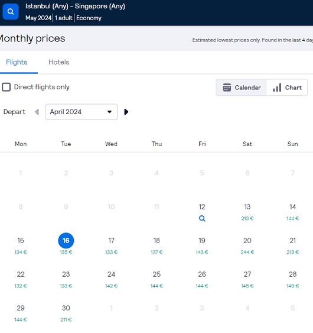
Task: Select the Flights tab
Action: point(17,62)
